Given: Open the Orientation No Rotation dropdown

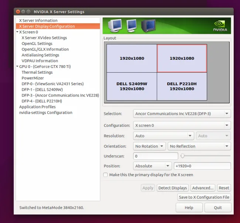Looking at the screenshot, I should (x=150, y=146).
